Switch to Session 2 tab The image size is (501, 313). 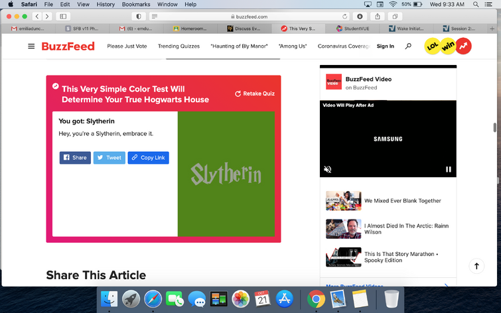click(x=461, y=29)
